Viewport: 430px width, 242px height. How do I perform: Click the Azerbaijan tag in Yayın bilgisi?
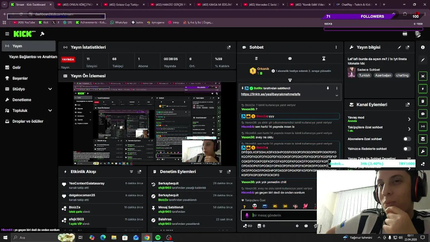[x=383, y=76]
